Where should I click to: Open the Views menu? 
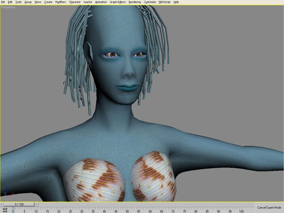click(38, 2)
